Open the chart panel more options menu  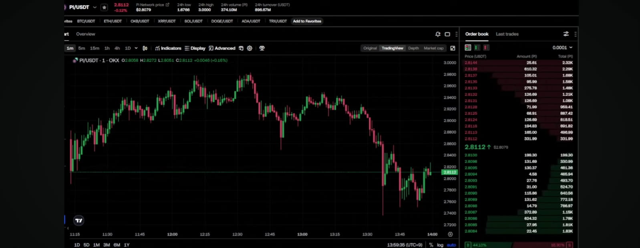456,34
